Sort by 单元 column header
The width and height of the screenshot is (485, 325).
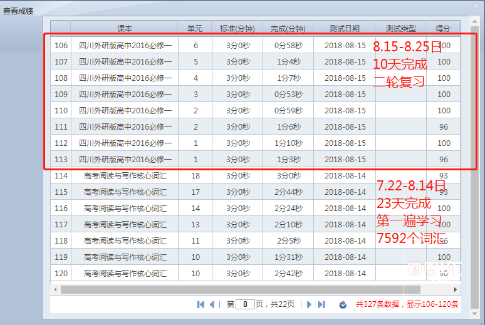tap(195, 28)
